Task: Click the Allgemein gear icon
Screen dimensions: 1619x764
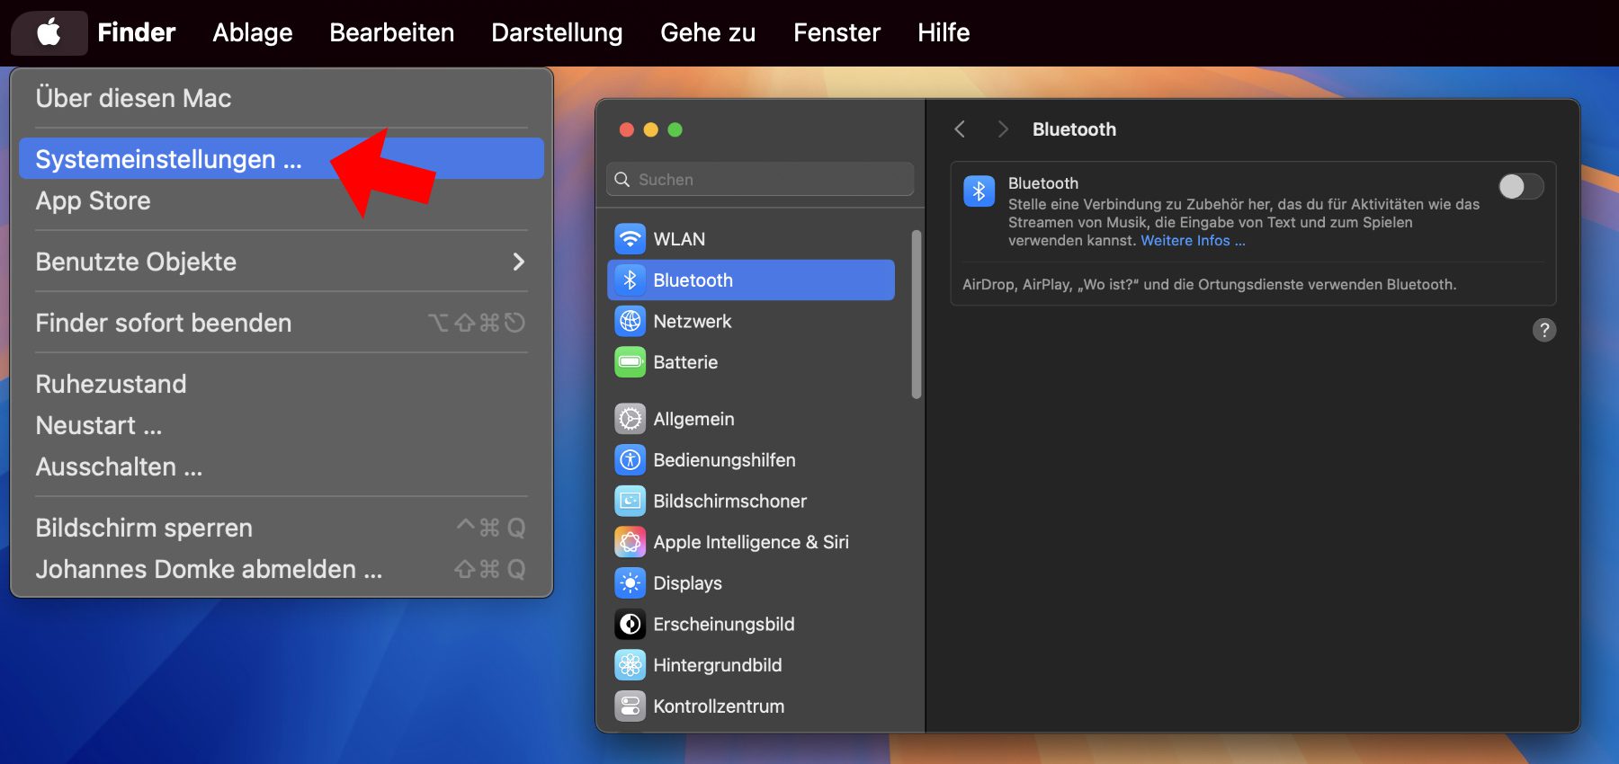Action: (630, 419)
